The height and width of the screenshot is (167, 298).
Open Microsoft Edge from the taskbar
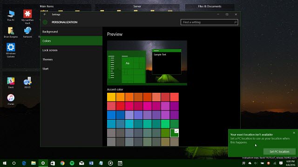(24, 163)
